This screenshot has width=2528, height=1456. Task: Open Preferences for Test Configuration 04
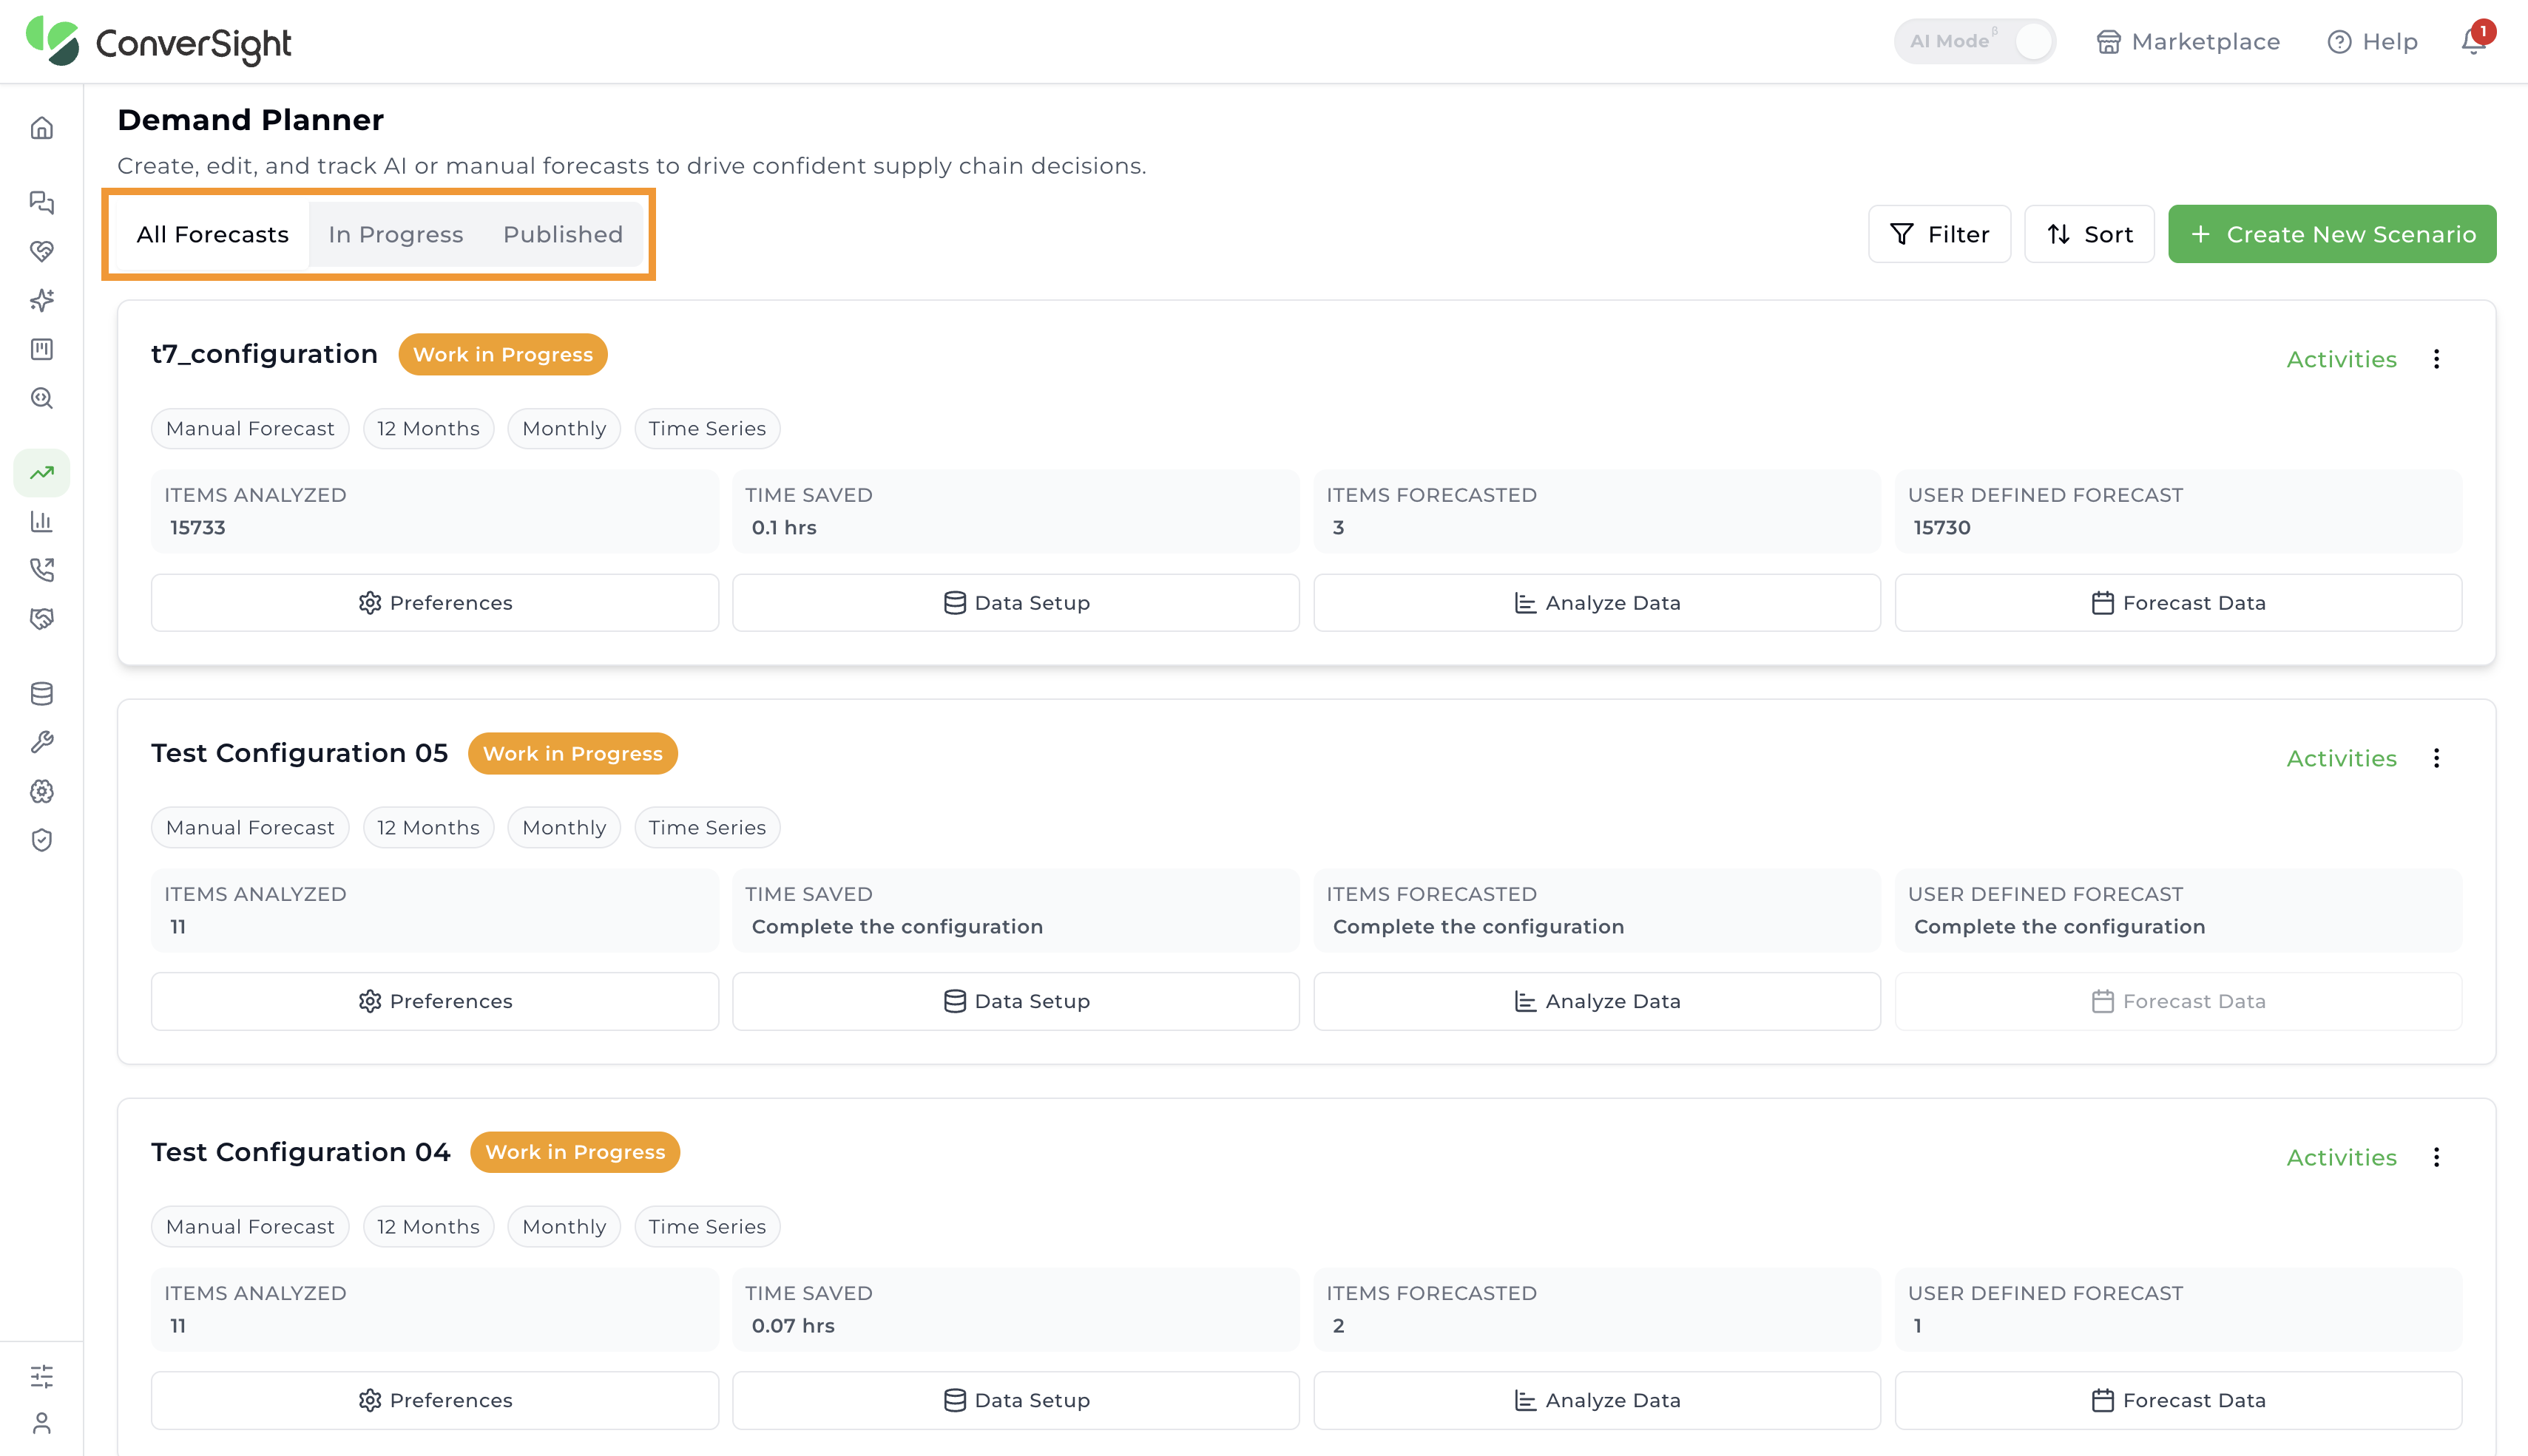(x=434, y=1400)
